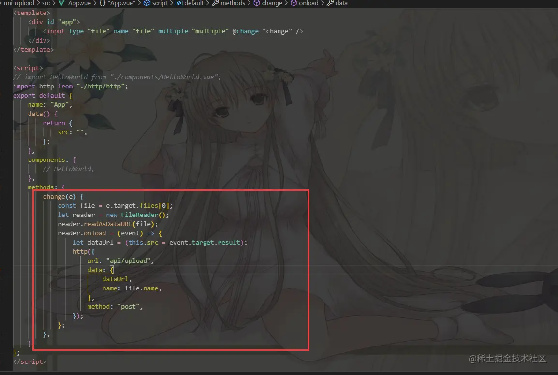Click reader.readAsDataURL(file) line
The image size is (558, 375).
108,225
